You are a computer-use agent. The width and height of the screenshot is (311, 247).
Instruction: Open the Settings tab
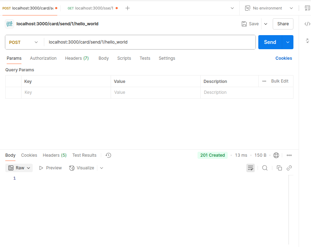pyautogui.click(x=167, y=58)
